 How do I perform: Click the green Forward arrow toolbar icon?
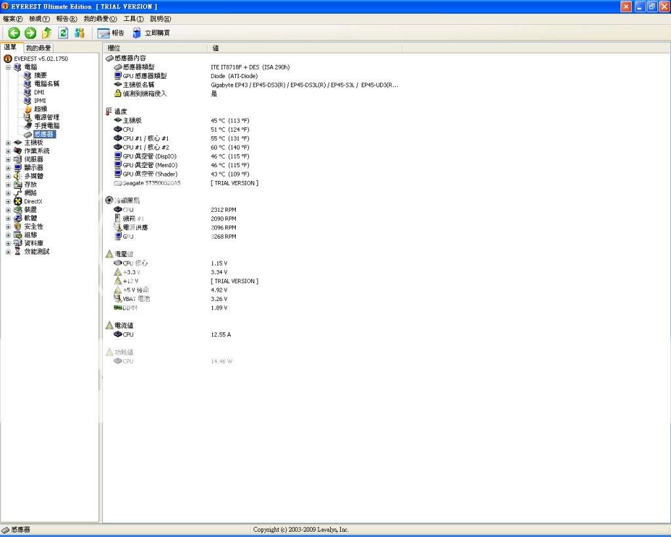[x=30, y=33]
